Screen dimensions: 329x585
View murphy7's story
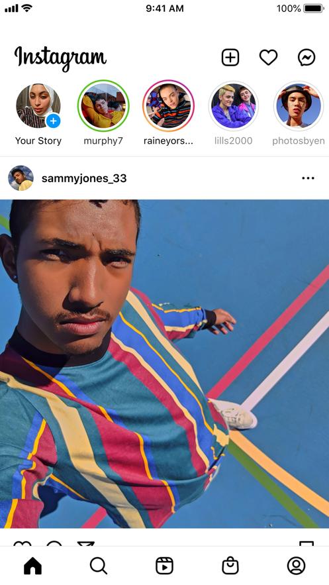[103, 105]
